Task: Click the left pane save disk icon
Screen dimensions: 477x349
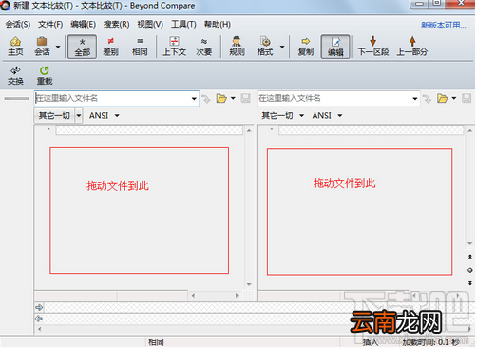Action: (x=245, y=98)
